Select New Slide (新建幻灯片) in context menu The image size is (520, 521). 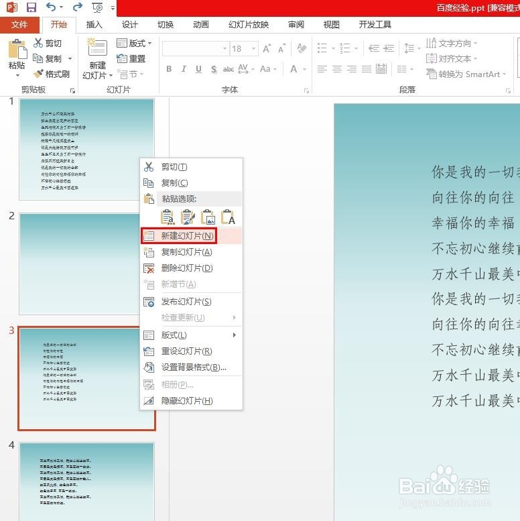(191, 236)
